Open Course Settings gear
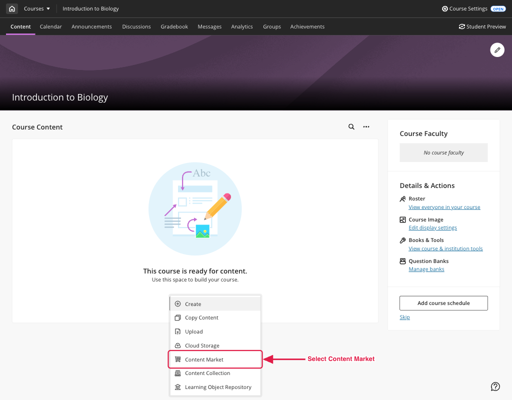The width and height of the screenshot is (512, 400). pos(444,9)
